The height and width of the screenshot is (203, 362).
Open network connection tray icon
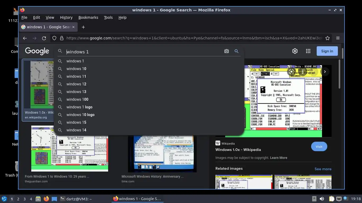339,199
